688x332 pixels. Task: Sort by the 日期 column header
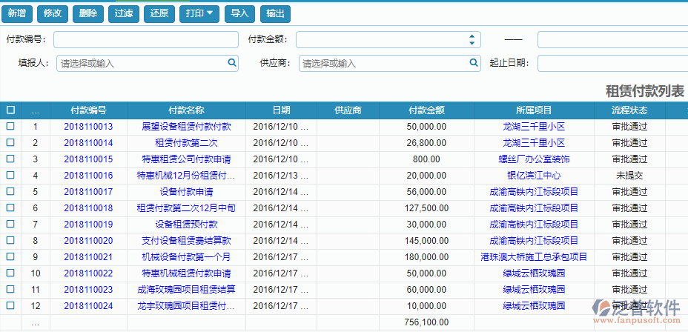click(281, 110)
